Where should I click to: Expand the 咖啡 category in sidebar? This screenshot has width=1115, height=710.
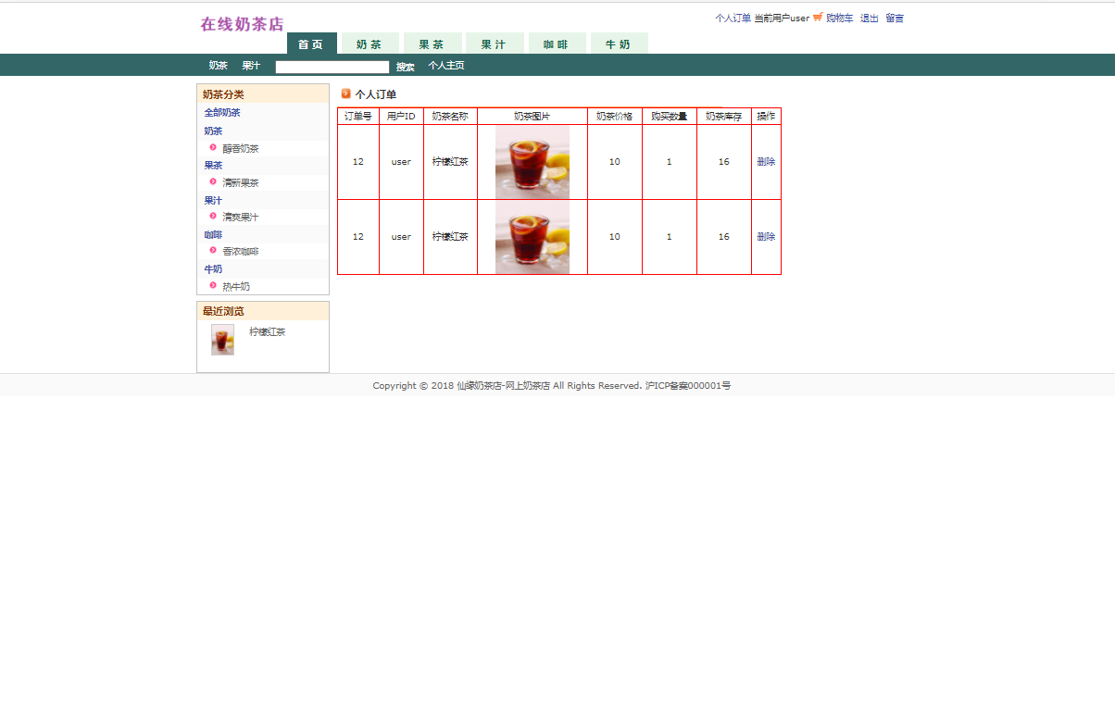pyautogui.click(x=212, y=233)
